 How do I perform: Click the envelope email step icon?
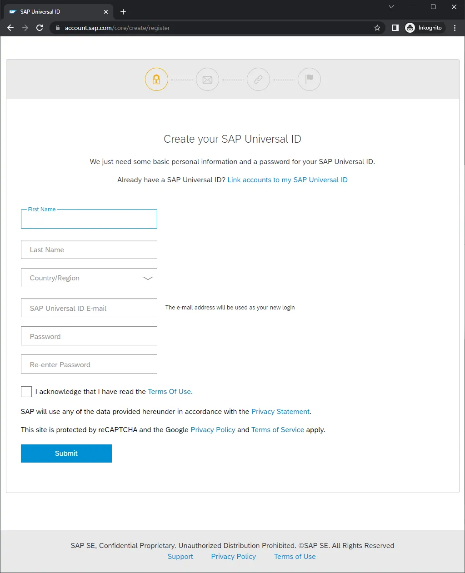click(x=207, y=80)
